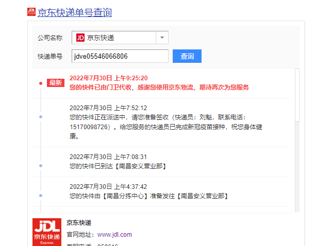Viewport: 332px width, 246px height.
Task: Select the 快递单号 label
Action: (50, 57)
